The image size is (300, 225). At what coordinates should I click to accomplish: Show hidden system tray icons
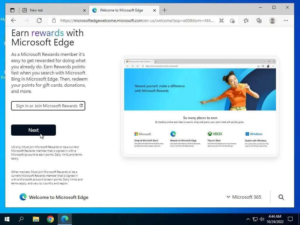coord(248,219)
